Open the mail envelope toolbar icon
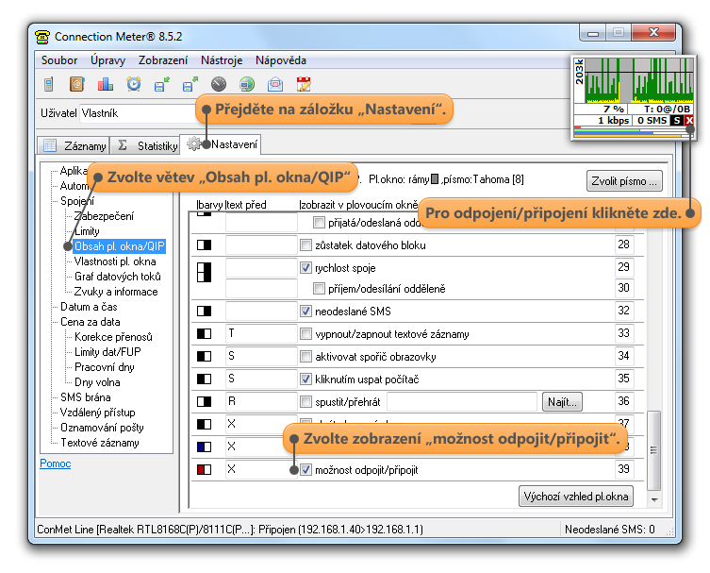This screenshot has height=573, width=710. pos(275,84)
